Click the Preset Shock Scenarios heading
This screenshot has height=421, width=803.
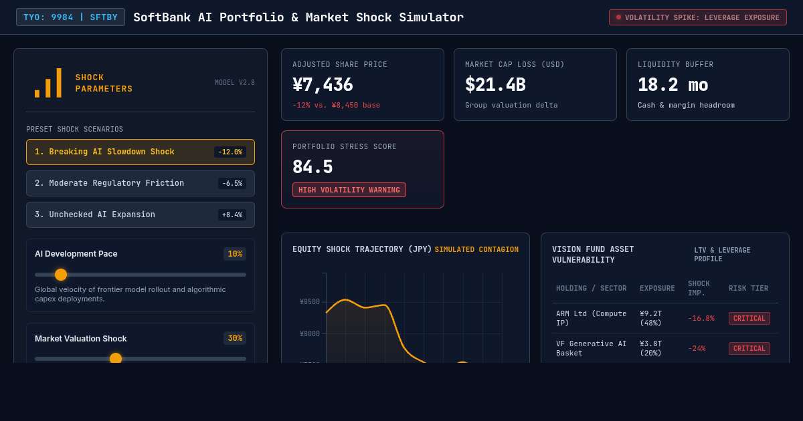pyautogui.click(x=75, y=130)
